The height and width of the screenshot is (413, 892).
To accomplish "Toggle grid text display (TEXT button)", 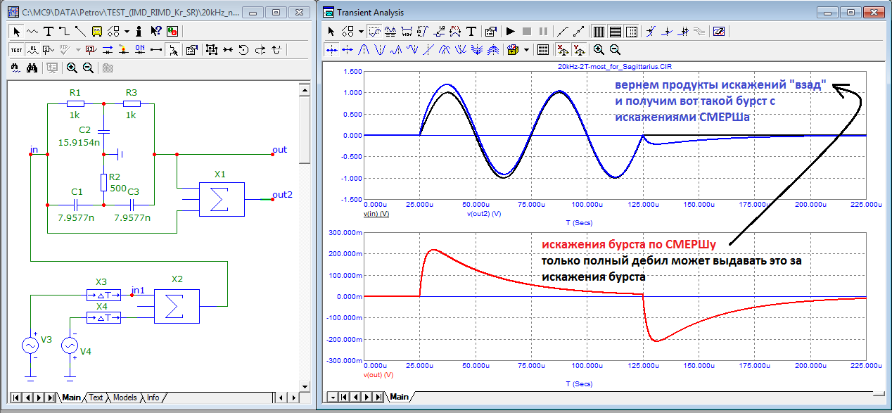I will tap(16, 49).
